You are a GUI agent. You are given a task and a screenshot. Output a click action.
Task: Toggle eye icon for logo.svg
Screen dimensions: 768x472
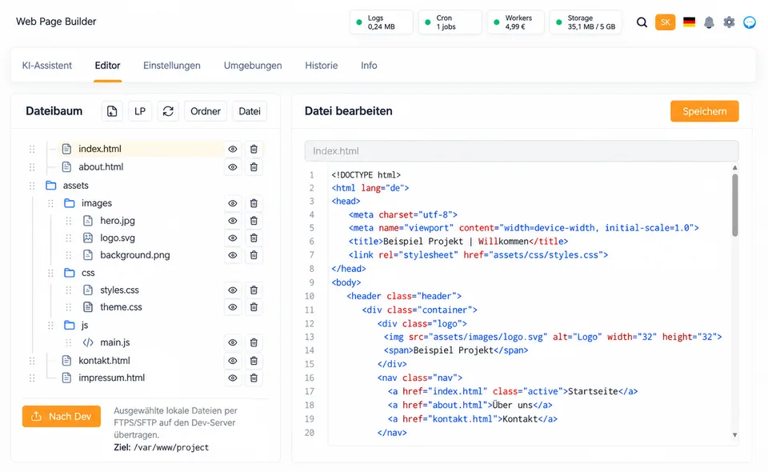pos(233,238)
